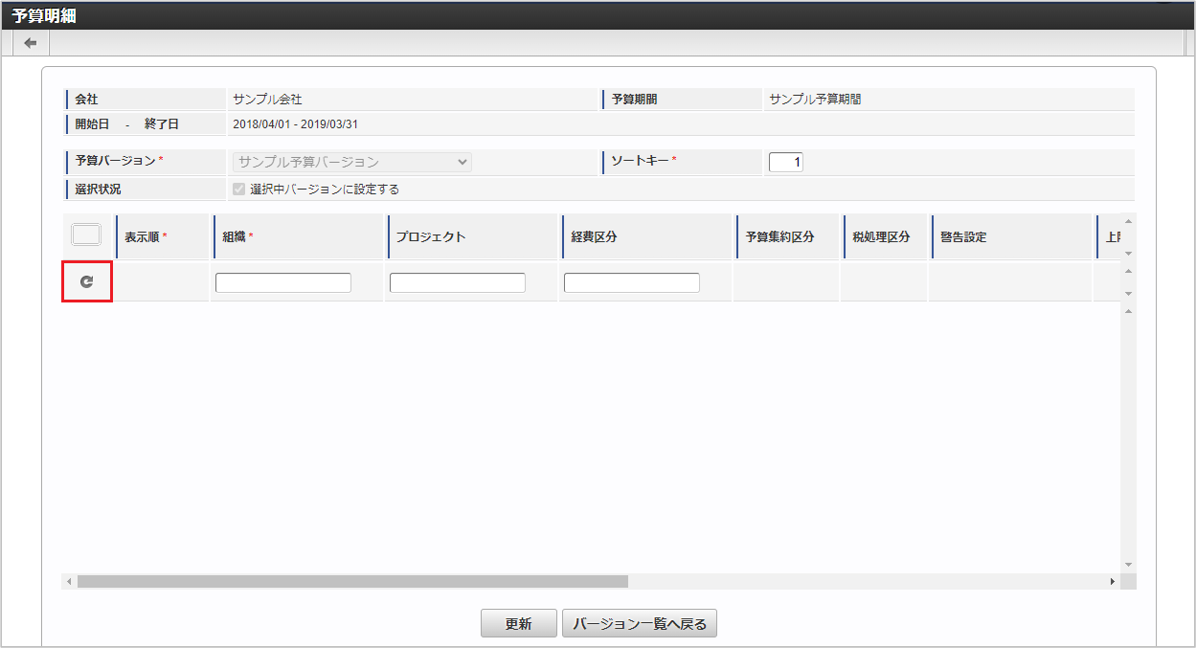Click the horizontal scrollbar right arrow
Viewport: 1196px width, 648px height.
[x=1113, y=581]
